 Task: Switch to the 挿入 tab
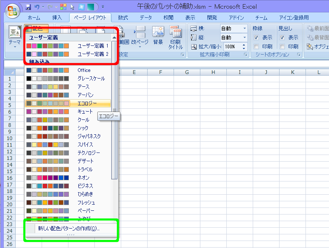coord(57,18)
